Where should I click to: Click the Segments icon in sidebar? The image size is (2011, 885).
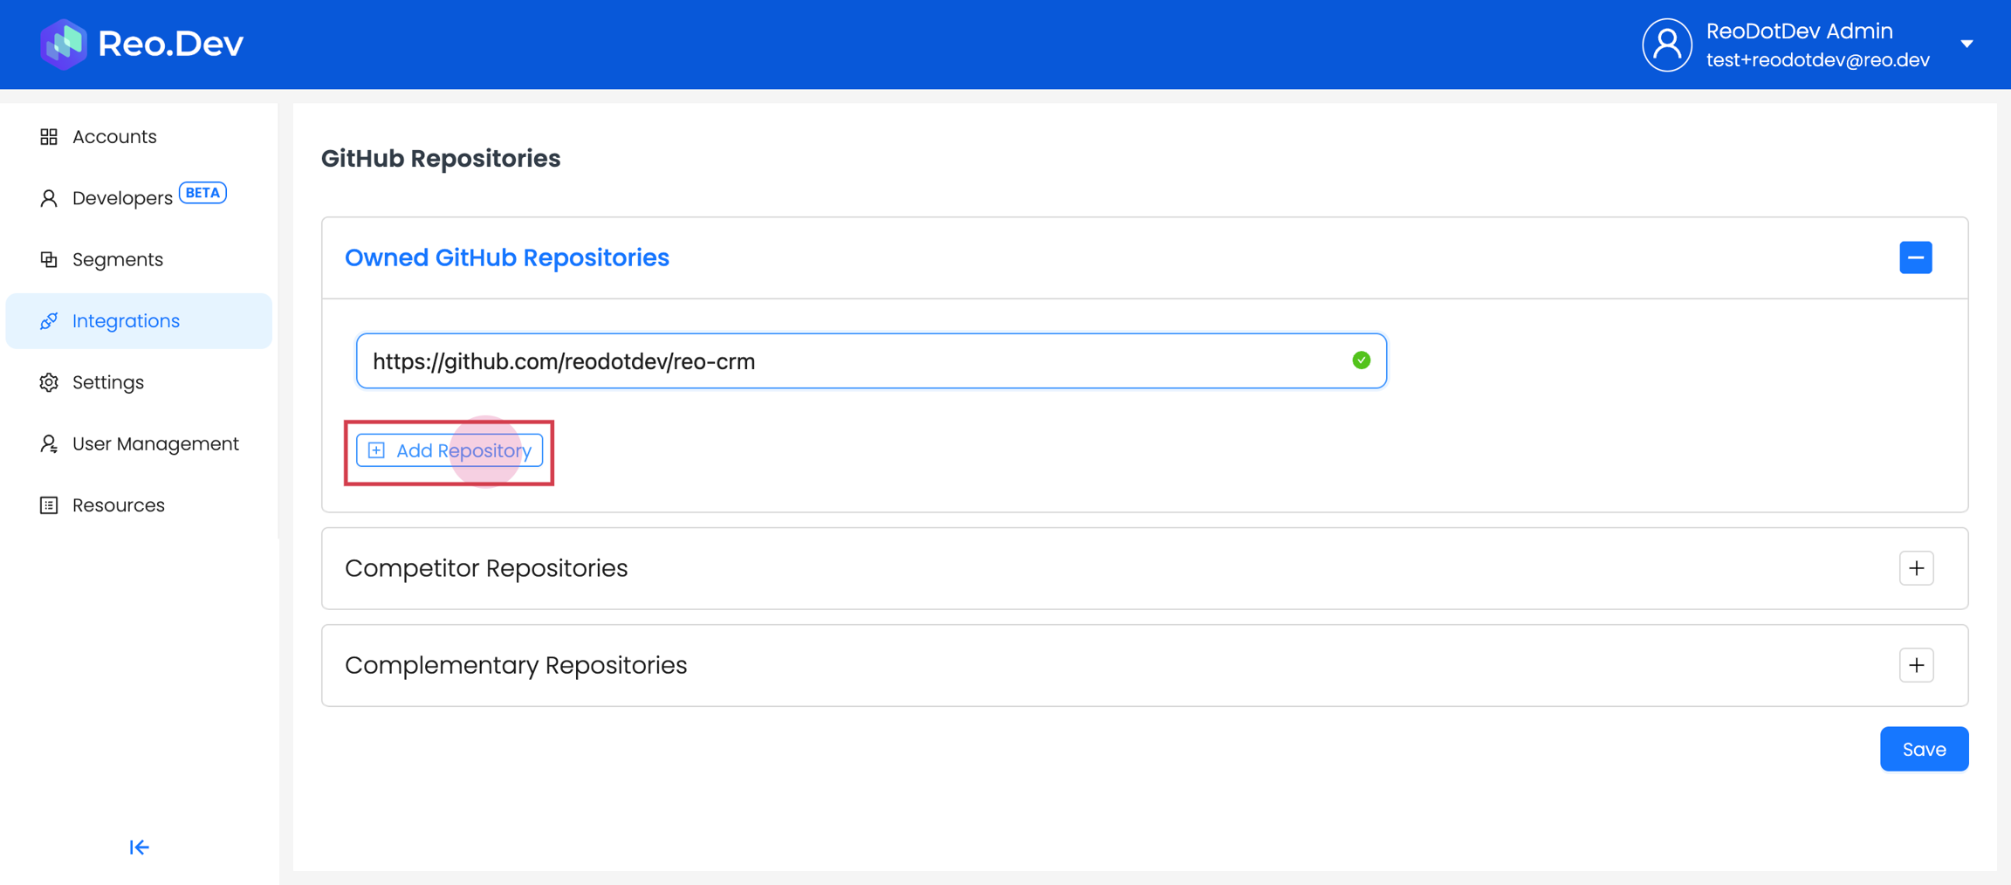click(49, 259)
